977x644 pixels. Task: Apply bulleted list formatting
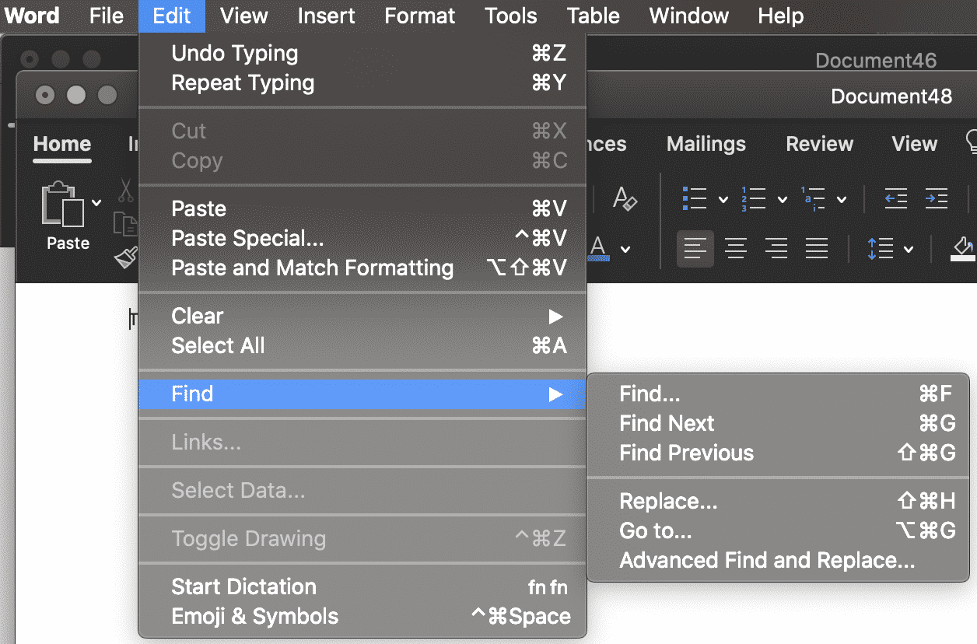[693, 198]
